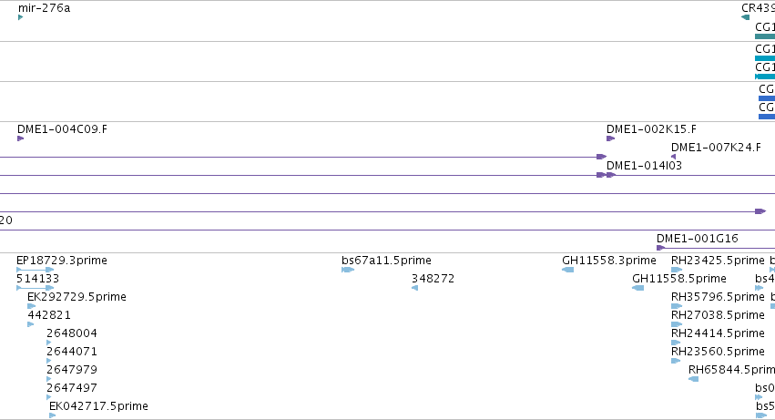
Task: Click the RH27038.5prime label
Action: pyautogui.click(x=718, y=315)
